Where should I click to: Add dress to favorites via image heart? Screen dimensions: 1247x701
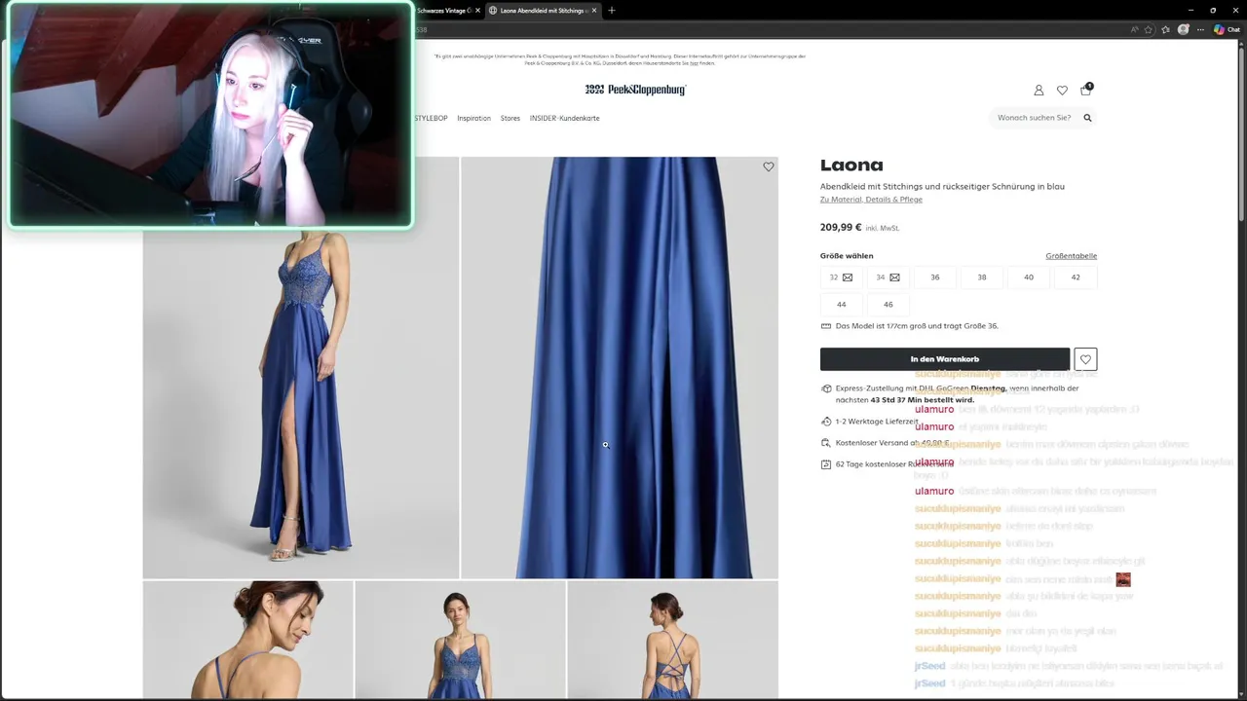768,167
